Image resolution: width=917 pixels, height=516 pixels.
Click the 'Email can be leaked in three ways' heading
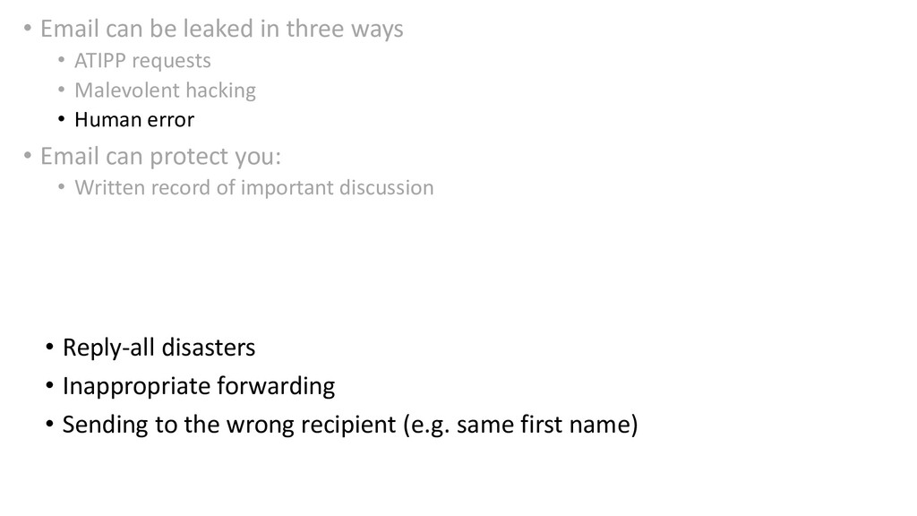[222, 29]
